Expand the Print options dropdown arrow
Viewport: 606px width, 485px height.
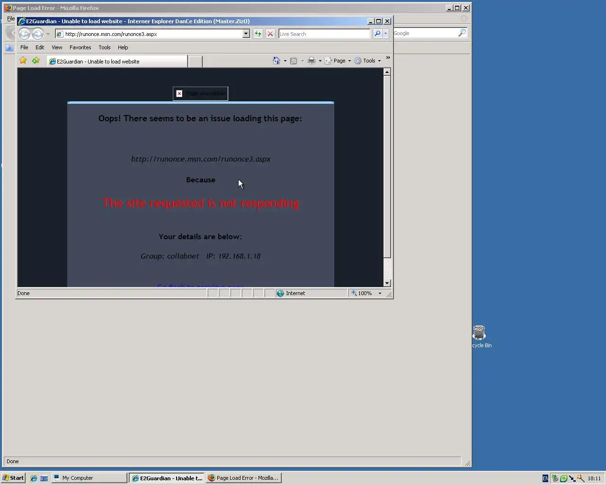coord(320,61)
